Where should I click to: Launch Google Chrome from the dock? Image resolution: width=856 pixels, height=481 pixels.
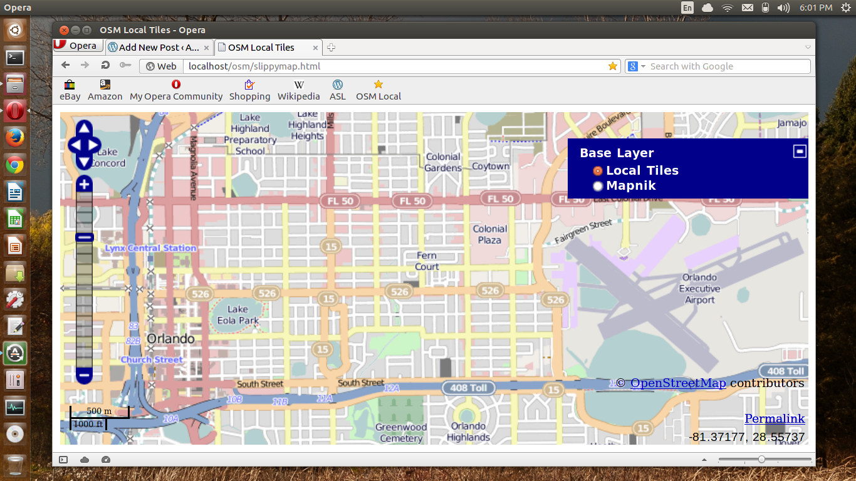click(15, 165)
